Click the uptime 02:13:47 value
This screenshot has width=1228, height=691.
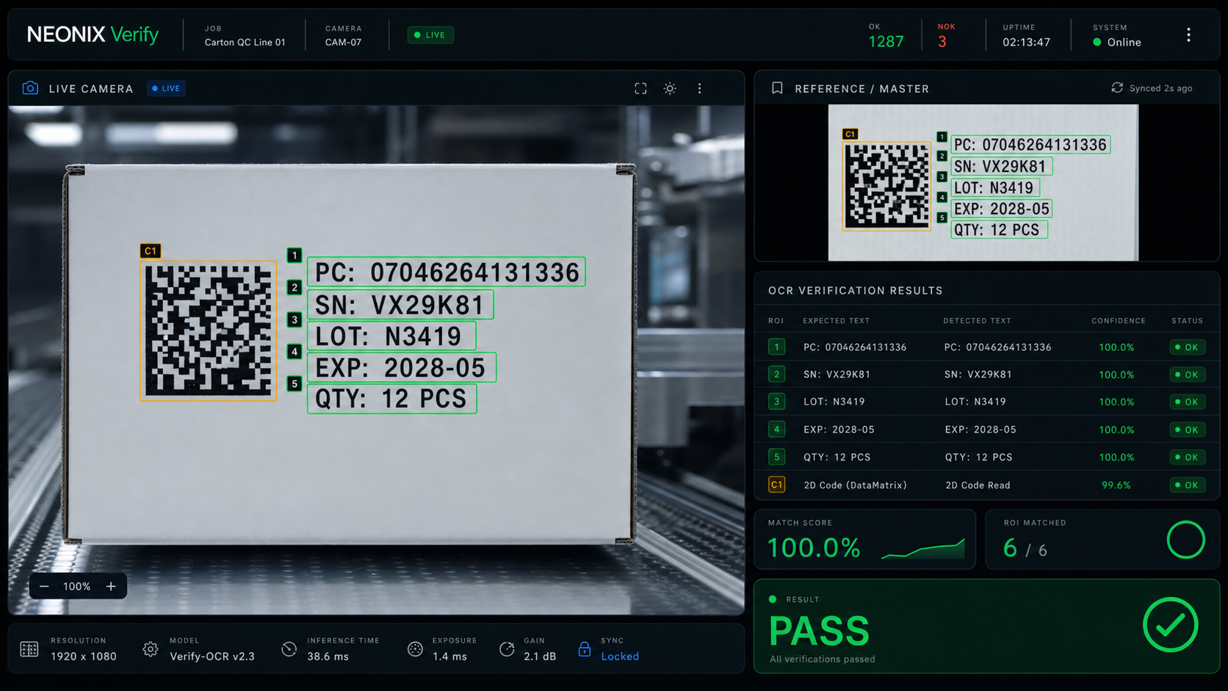tap(1026, 42)
